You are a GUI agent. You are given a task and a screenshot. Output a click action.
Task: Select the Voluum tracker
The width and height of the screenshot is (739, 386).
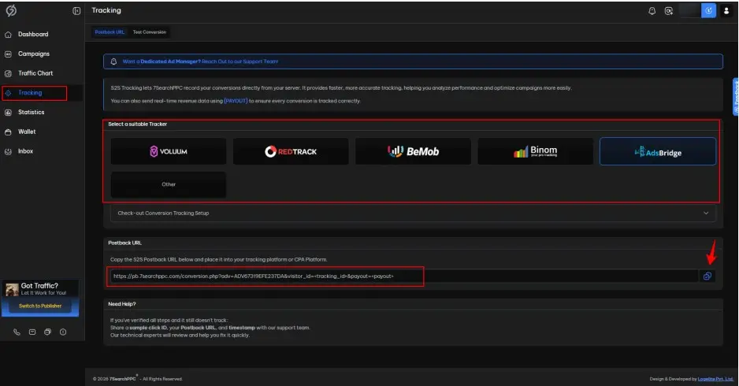coord(169,151)
